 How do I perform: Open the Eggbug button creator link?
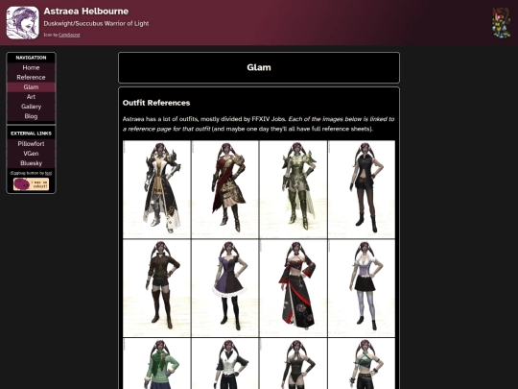(48, 173)
